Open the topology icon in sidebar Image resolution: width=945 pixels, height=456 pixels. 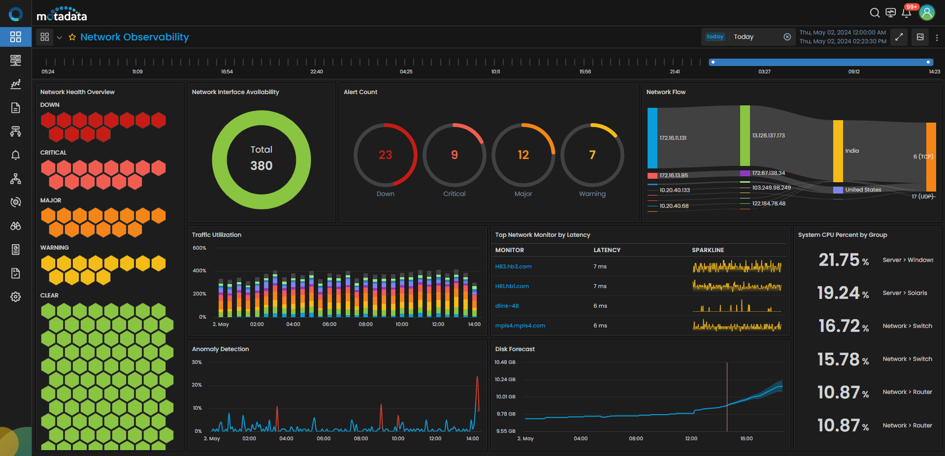(x=16, y=179)
